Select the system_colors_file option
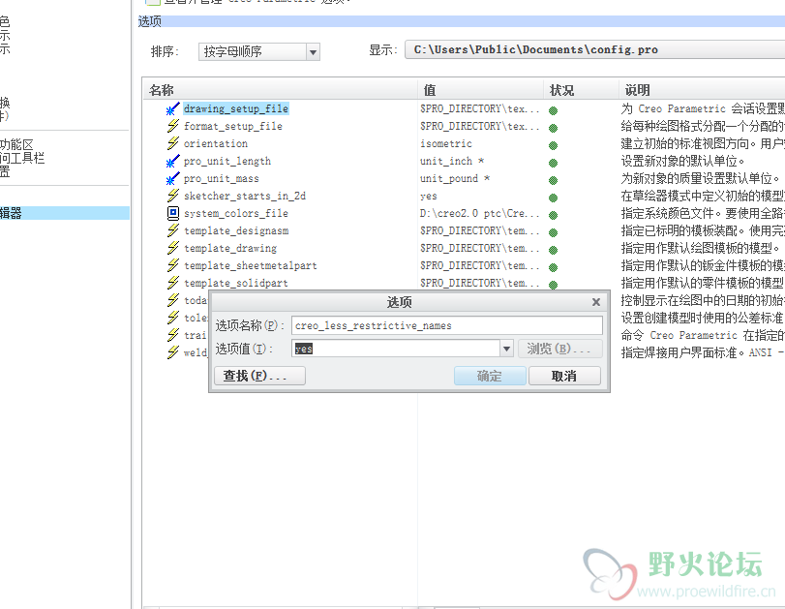 [236, 213]
